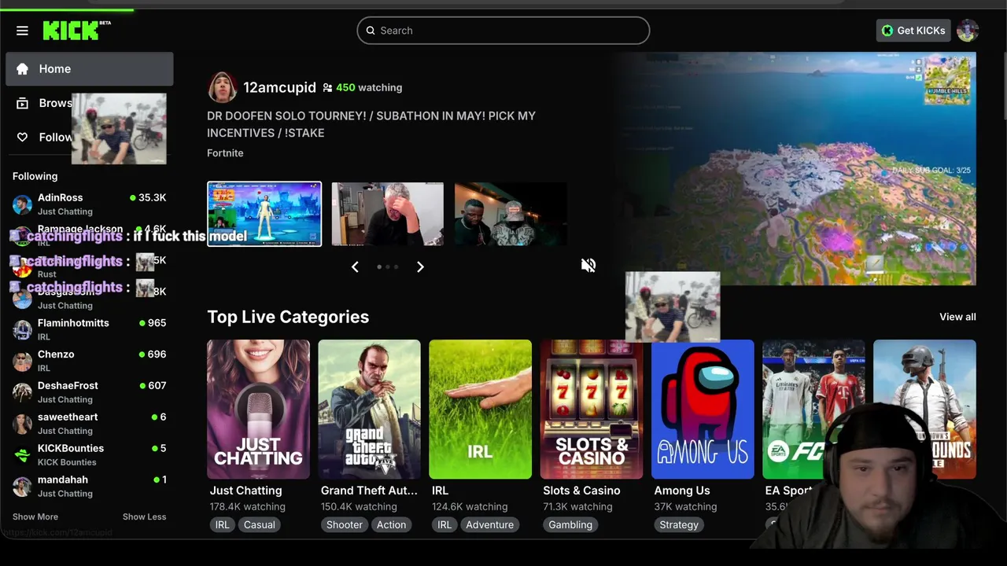Click Slots & Casino title text
The height and width of the screenshot is (566, 1007).
pyautogui.click(x=581, y=491)
